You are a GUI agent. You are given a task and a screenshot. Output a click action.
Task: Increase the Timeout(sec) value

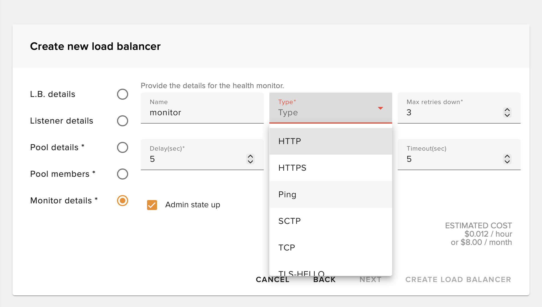click(x=507, y=156)
